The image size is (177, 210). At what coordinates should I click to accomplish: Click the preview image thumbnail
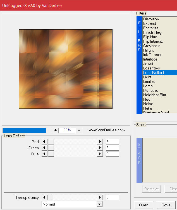click(66, 69)
